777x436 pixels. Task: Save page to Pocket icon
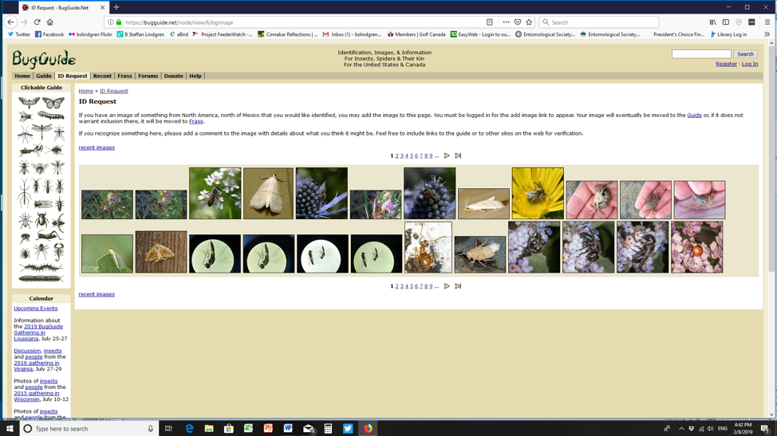pyautogui.click(x=518, y=22)
